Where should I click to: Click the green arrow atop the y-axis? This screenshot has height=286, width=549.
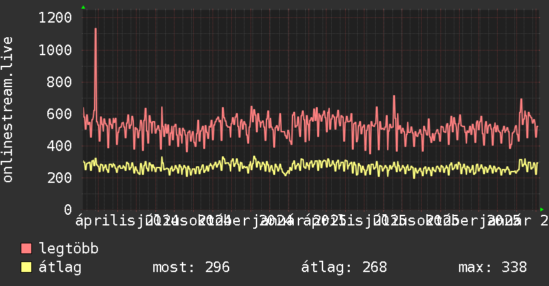point(83,7)
